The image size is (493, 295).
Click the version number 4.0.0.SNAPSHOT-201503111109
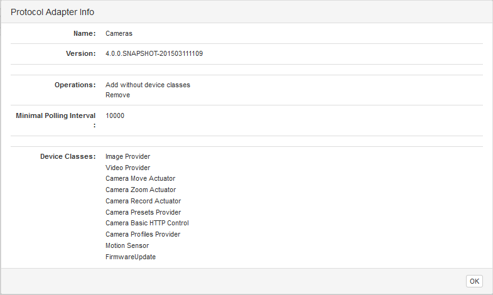tap(154, 54)
